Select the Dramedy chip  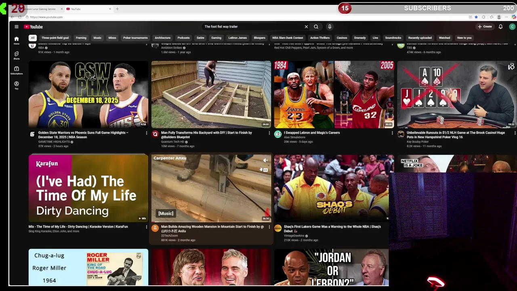pyautogui.click(x=360, y=38)
